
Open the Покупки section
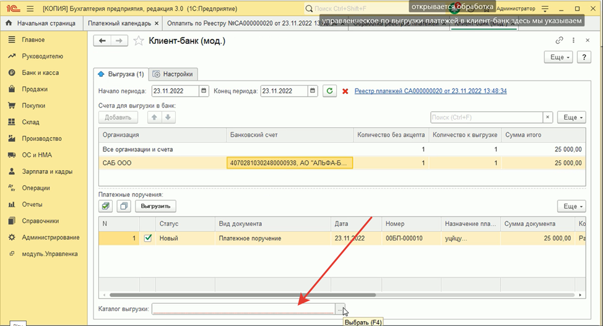(33, 106)
